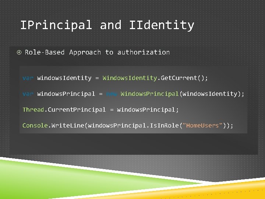Click the Console.WriteLine code line
Viewport: 265px width, 199px height.
tap(128, 125)
